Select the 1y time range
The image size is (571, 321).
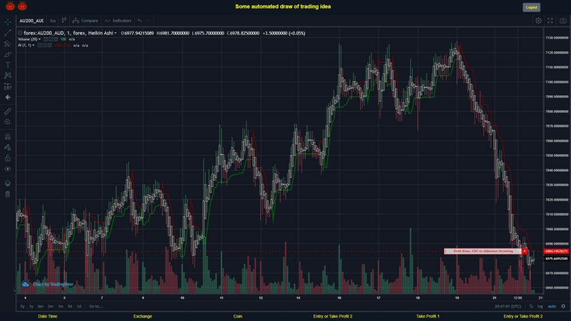click(31, 306)
